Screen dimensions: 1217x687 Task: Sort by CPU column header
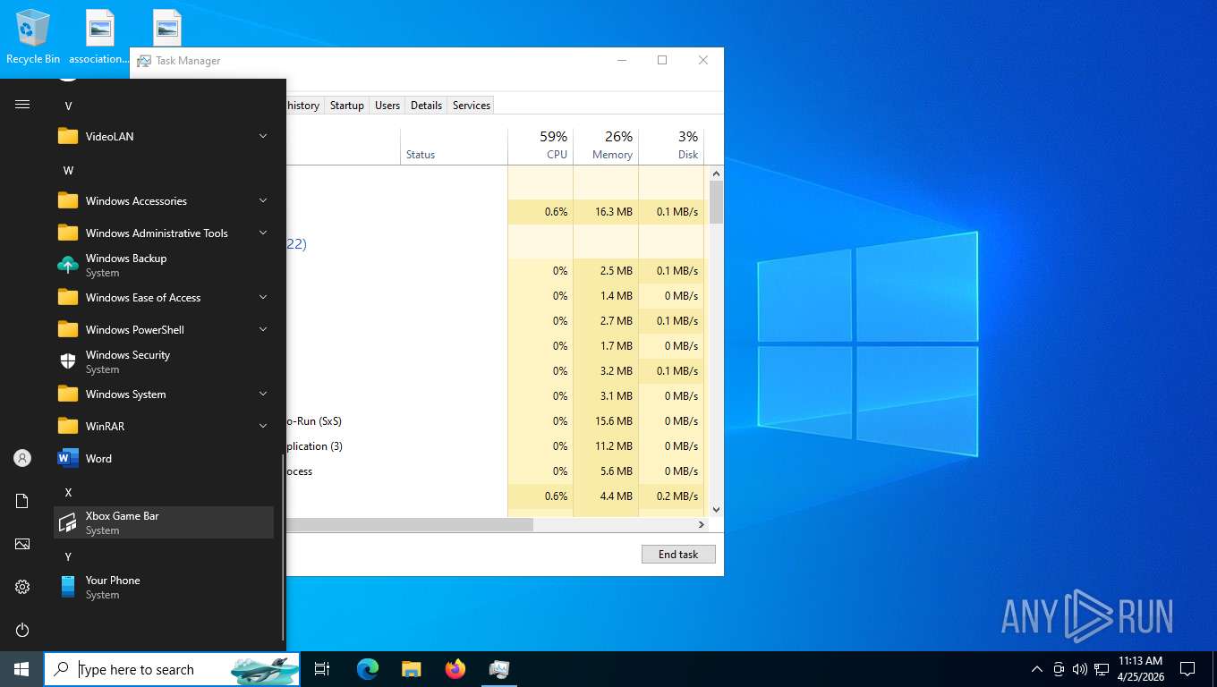(540, 146)
